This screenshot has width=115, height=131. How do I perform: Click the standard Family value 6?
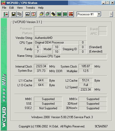[38, 47]
